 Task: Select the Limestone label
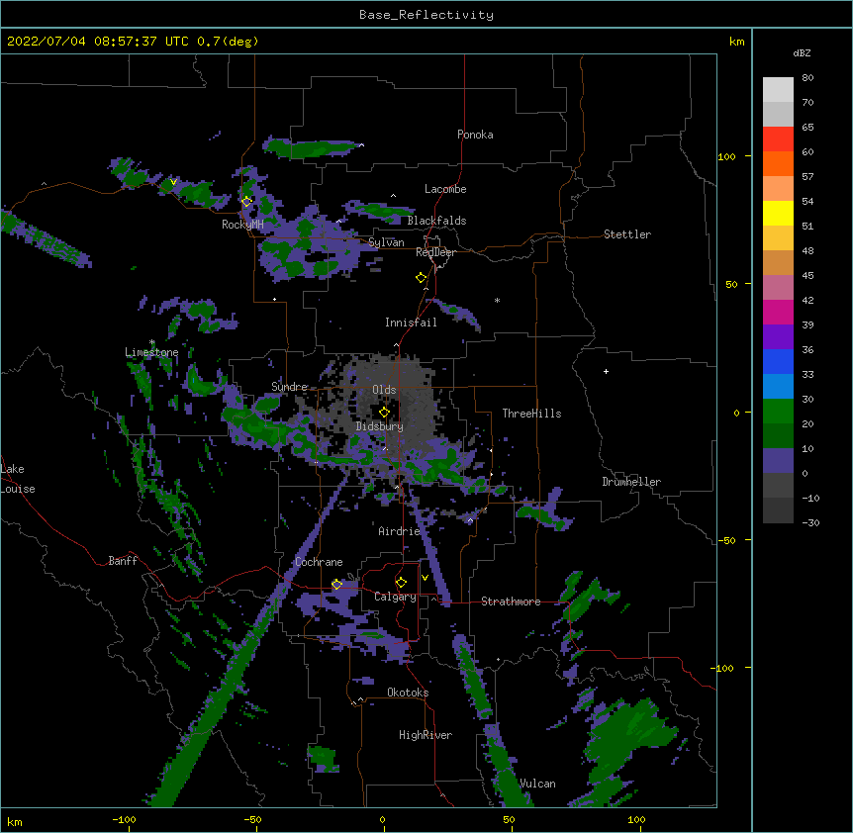pyautogui.click(x=151, y=352)
